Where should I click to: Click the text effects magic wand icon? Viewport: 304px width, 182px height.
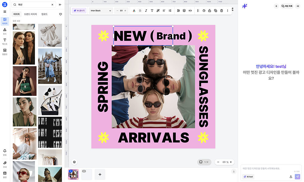click(x=158, y=11)
